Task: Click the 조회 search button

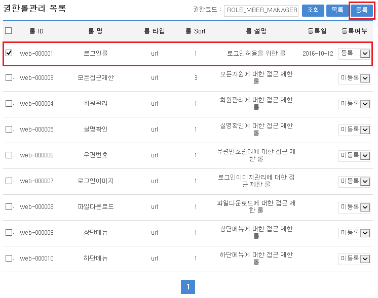Action: tap(313, 10)
